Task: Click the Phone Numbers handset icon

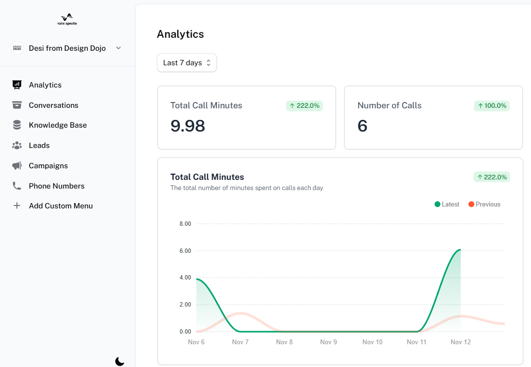Action: pyautogui.click(x=17, y=186)
